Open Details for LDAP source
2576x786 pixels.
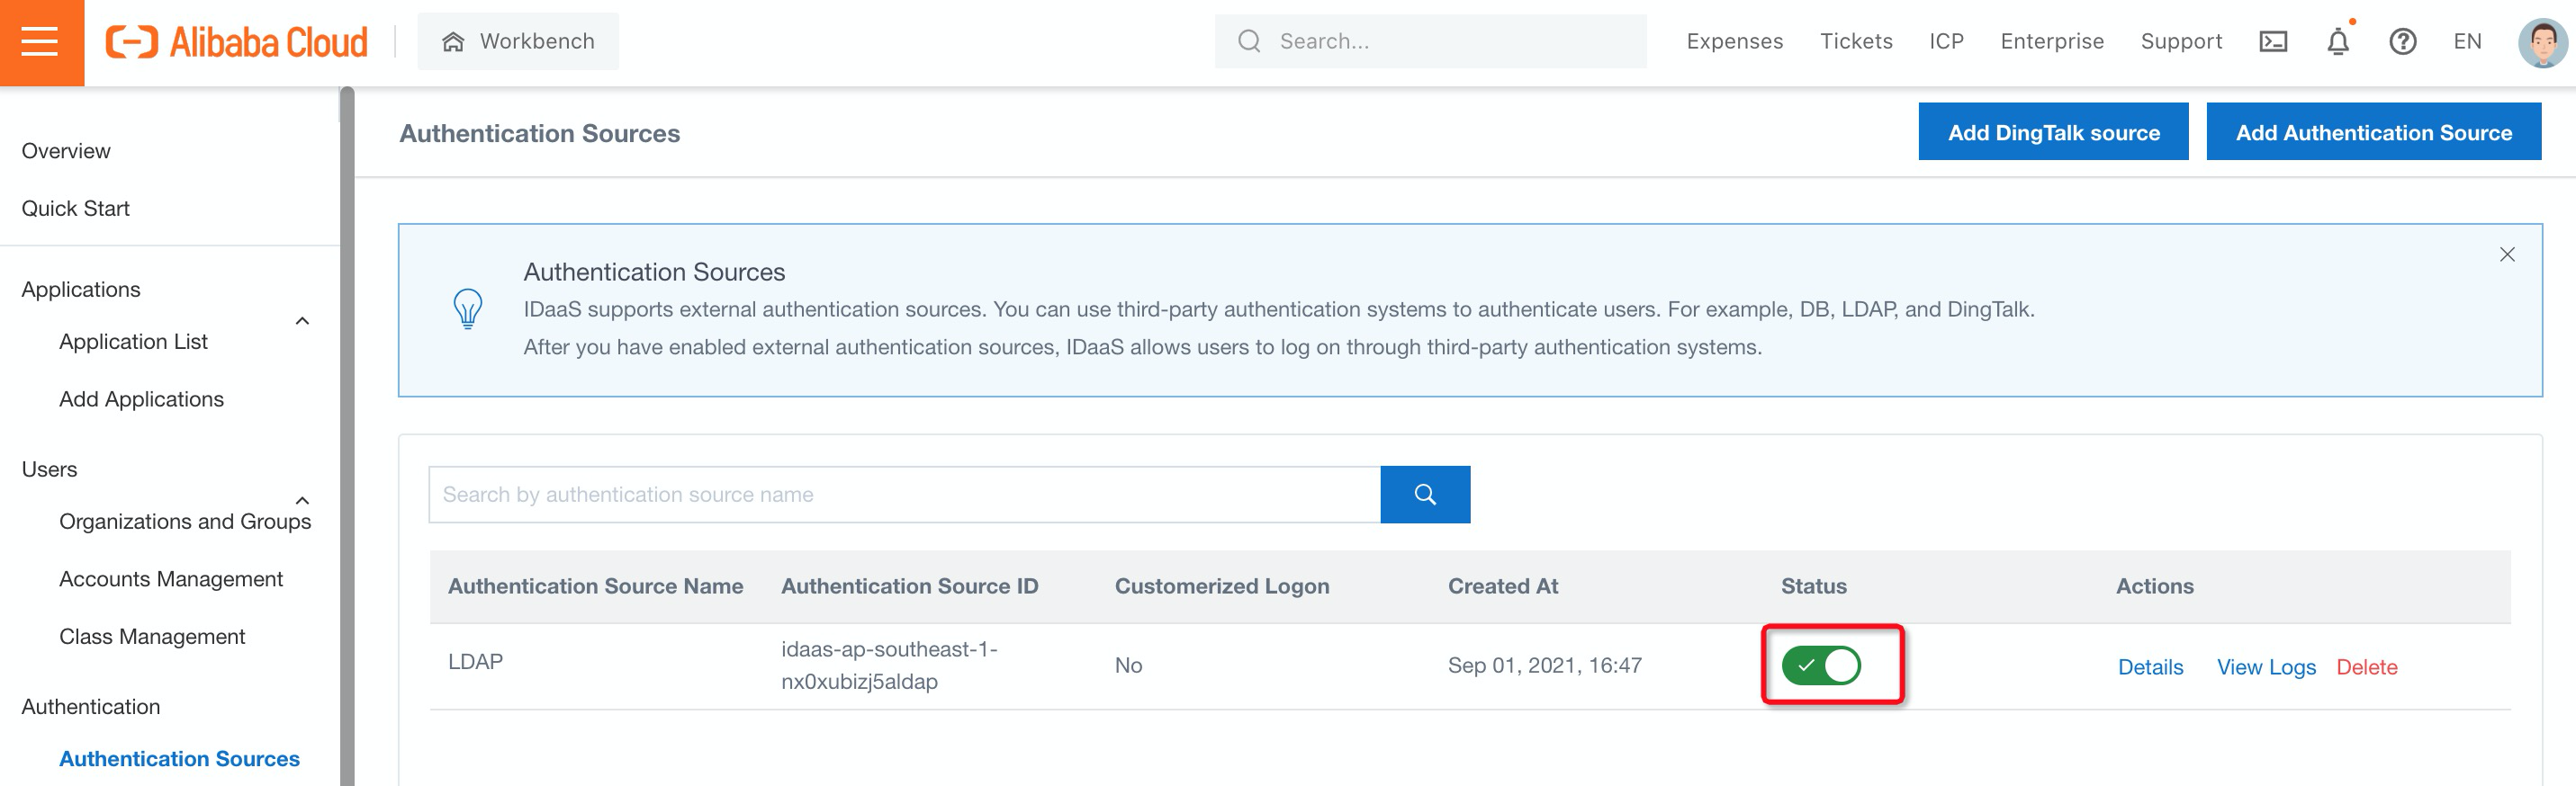coord(2150,667)
